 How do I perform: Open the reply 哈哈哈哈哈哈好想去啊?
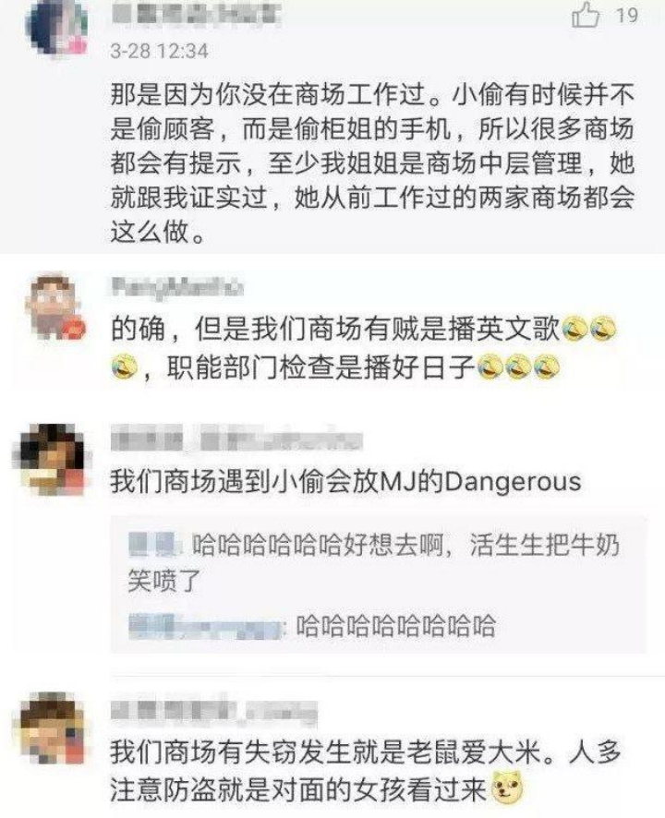tap(374, 562)
